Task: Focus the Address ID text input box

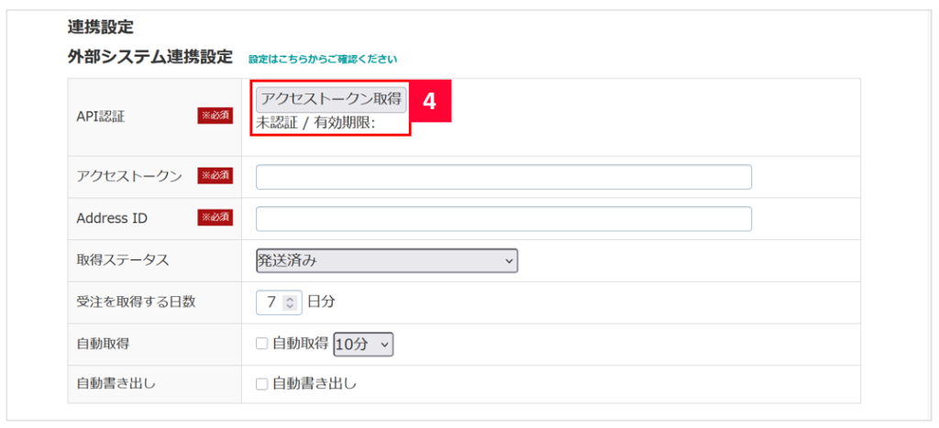Action: (503, 219)
